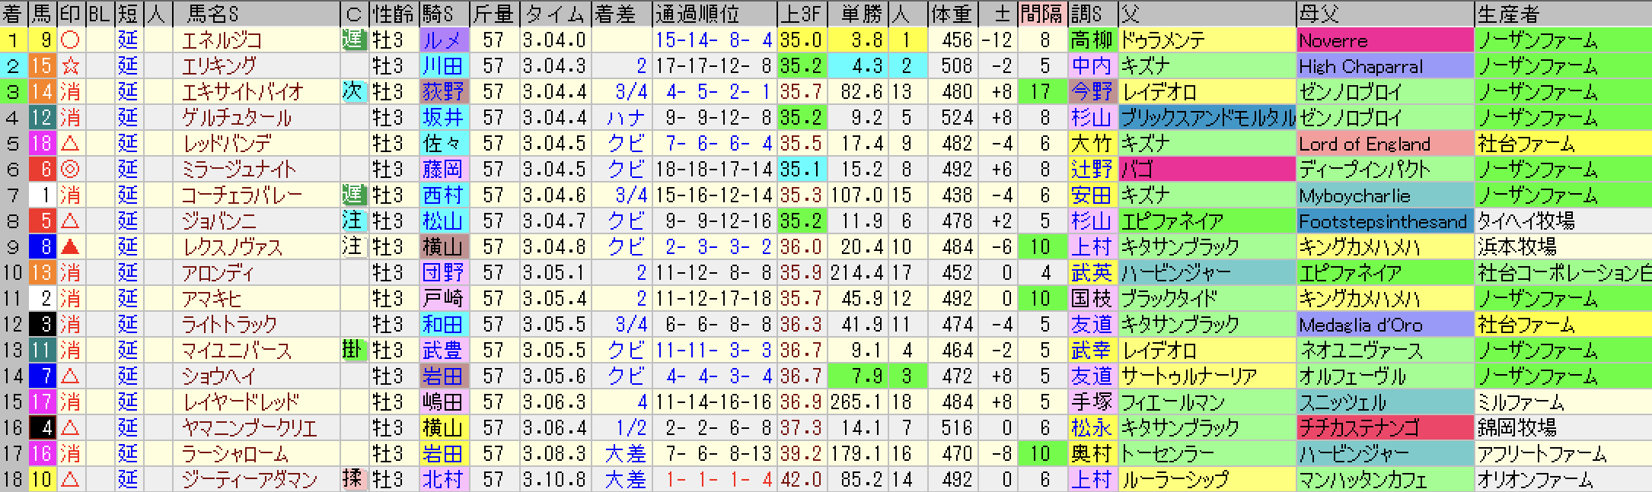Click the pink number 18 cell for レッドバンデ
Image resolution: width=1652 pixels, height=492 pixels.
41,144
